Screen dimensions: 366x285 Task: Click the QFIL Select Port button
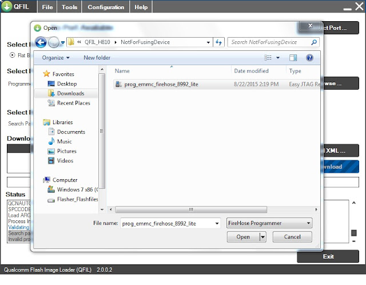tap(341, 28)
